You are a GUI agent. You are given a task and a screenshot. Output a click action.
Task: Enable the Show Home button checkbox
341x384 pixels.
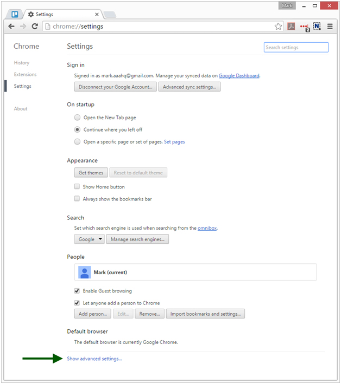click(x=77, y=187)
